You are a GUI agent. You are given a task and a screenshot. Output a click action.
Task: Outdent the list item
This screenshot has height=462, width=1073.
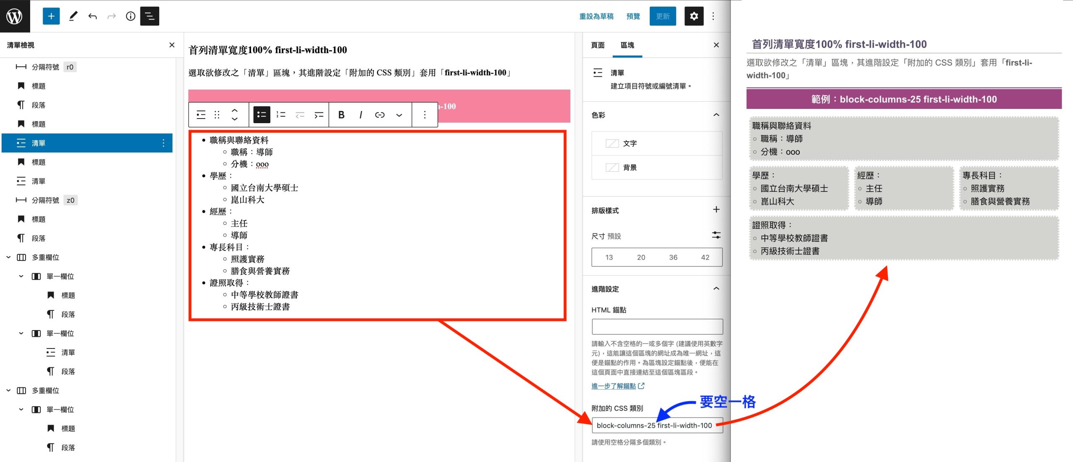tap(300, 115)
